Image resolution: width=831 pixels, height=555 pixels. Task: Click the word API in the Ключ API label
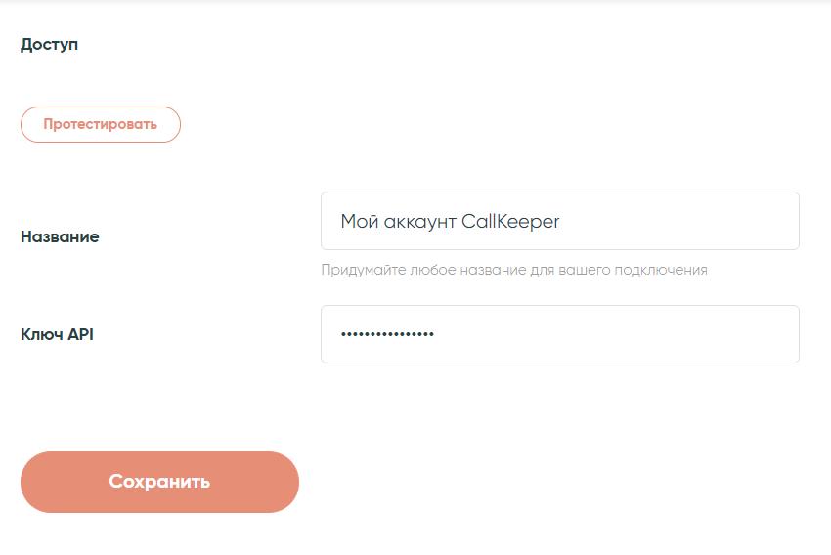pos(80,334)
